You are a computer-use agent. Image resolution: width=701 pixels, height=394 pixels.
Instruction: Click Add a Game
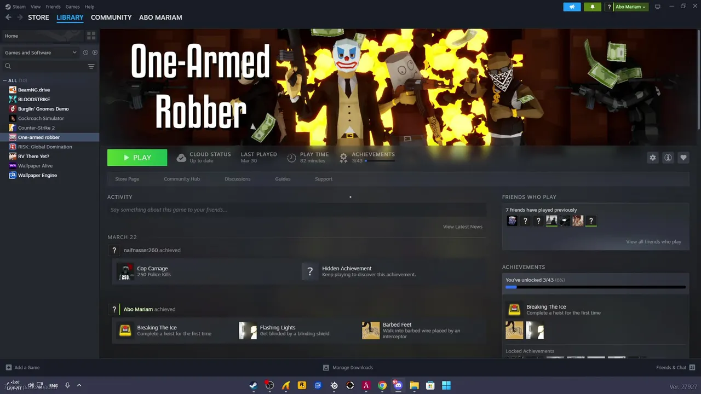point(22,368)
